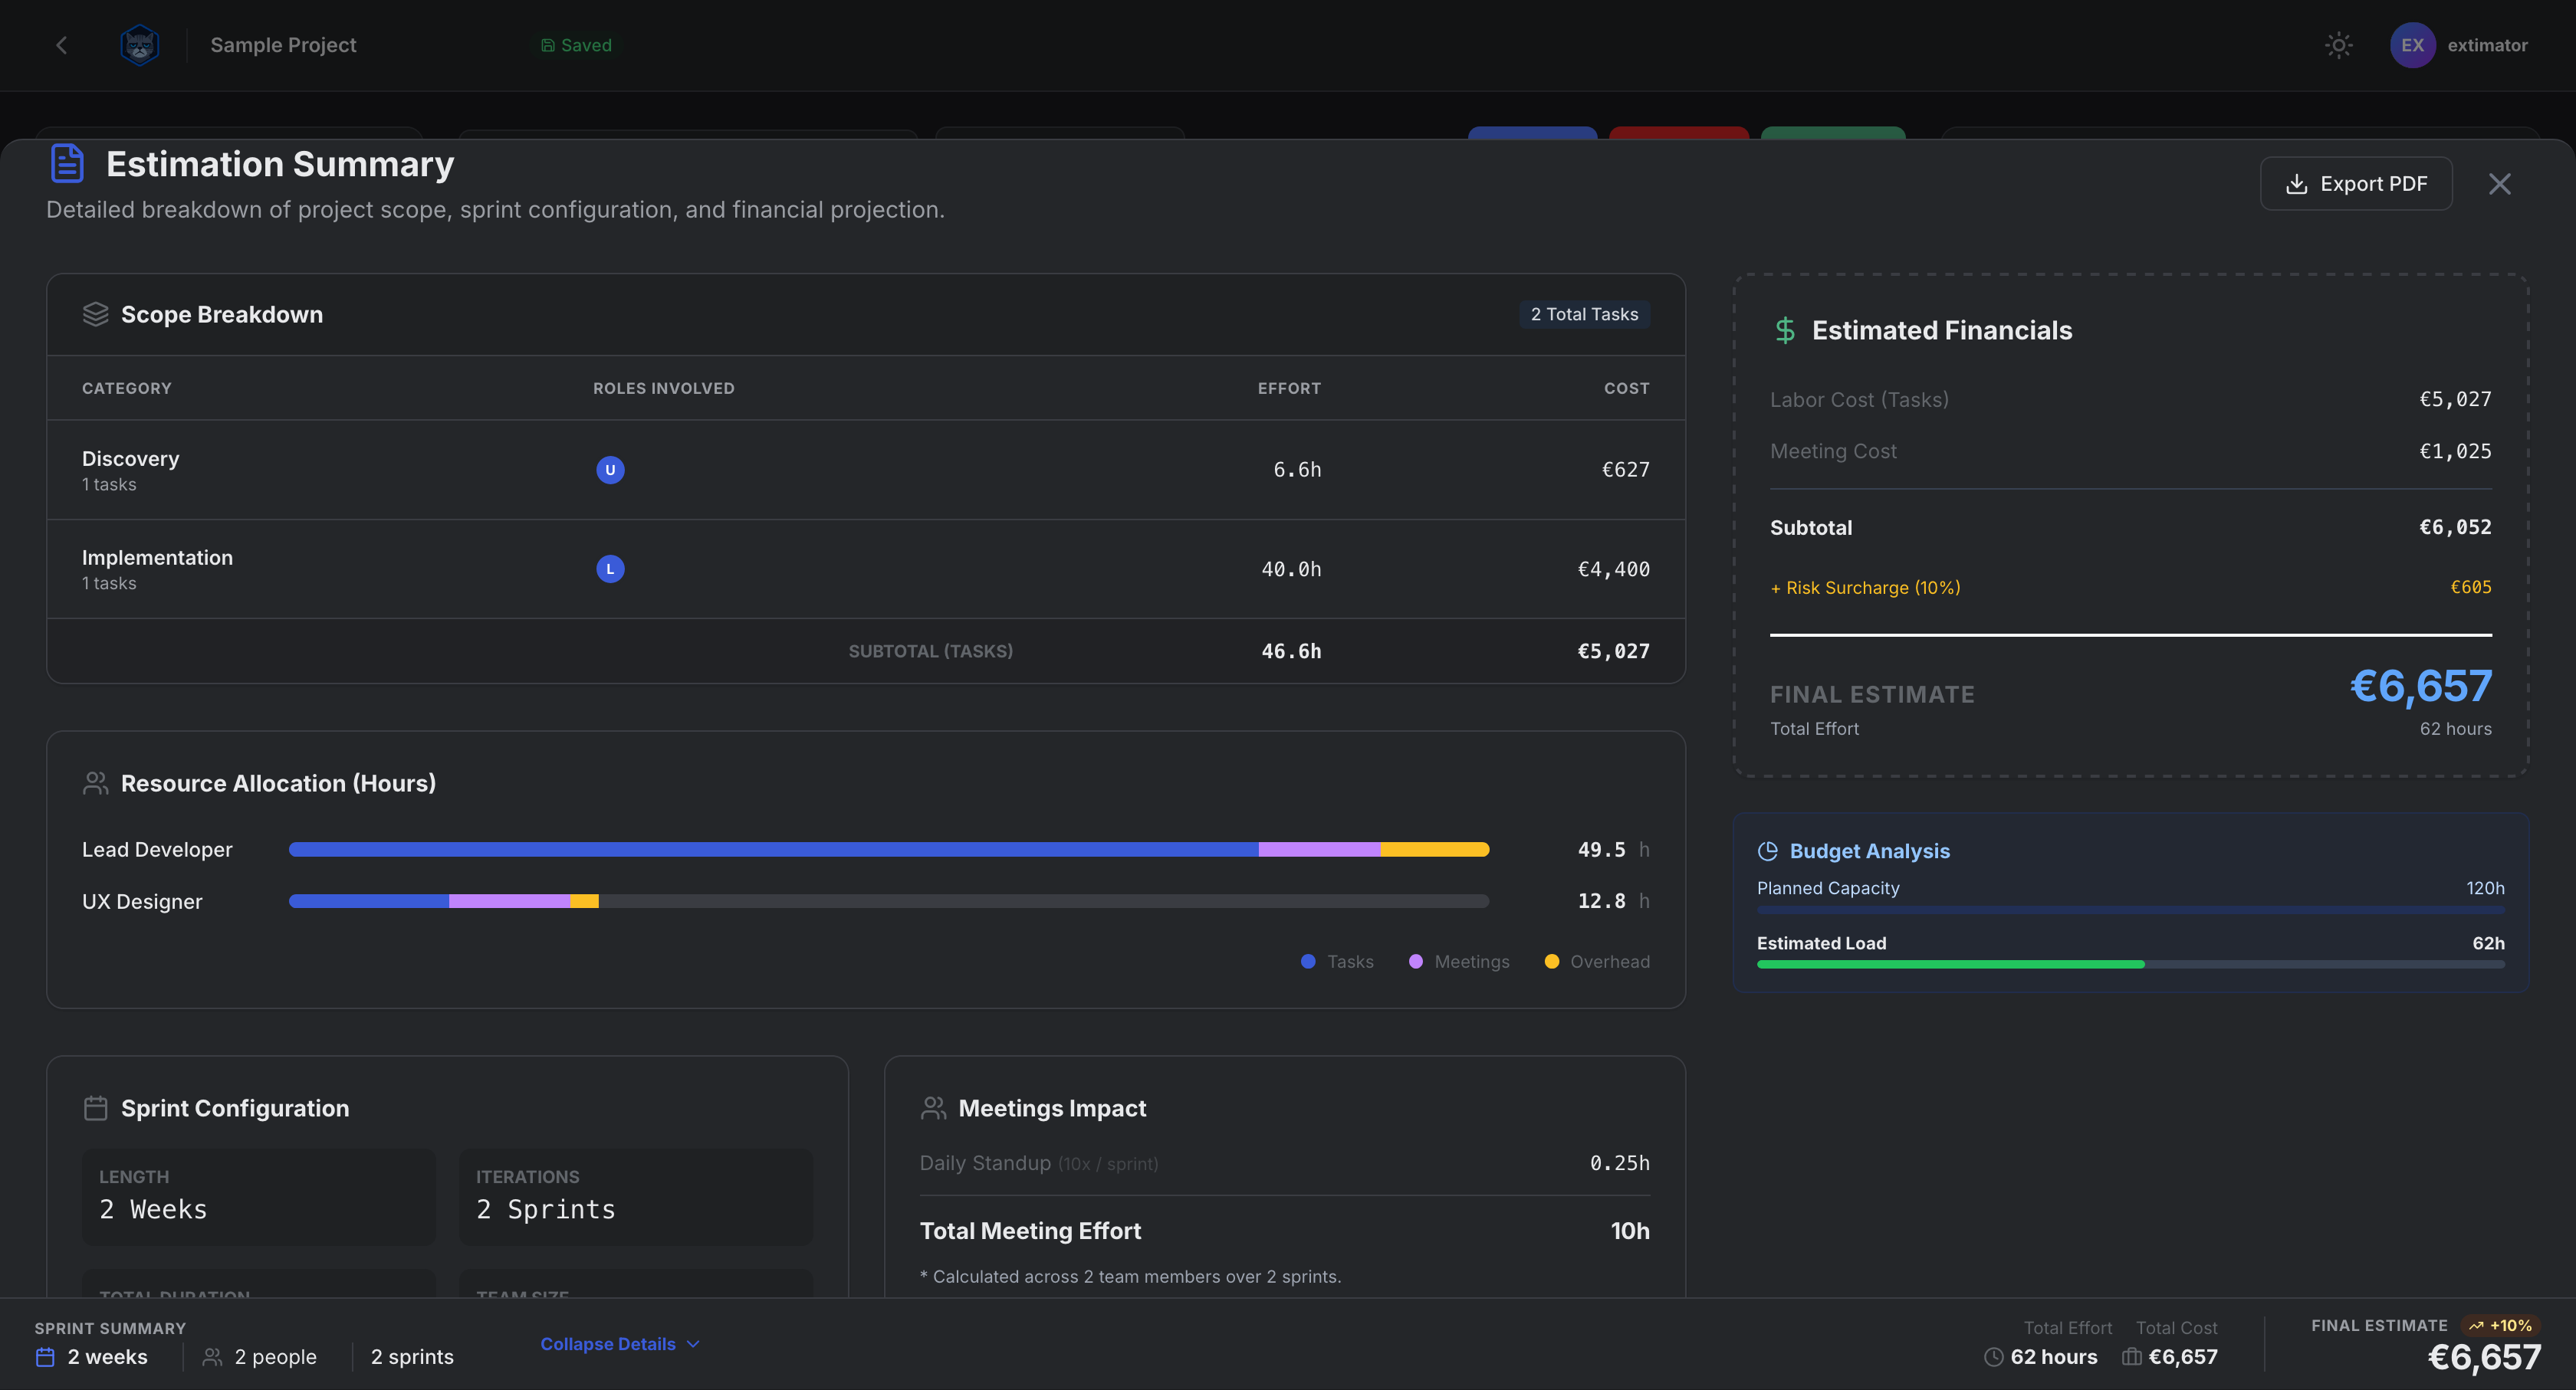Toggle light theme with sun icon
The width and height of the screenshot is (2576, 1390).
[x=2338, y=45]
